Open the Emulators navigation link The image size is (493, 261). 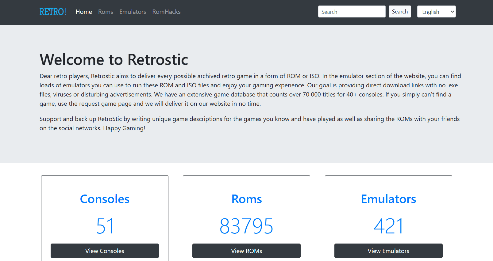click(133, 12)
